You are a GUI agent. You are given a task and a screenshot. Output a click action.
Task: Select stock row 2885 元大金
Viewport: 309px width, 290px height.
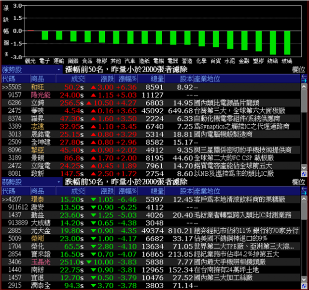click(x=151, y=231)
